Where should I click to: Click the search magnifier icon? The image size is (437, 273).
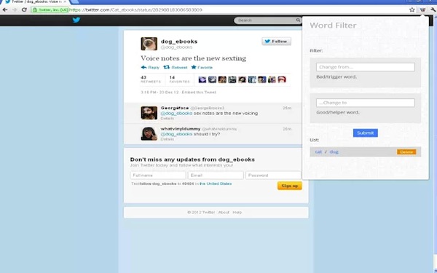click(298, 20)
